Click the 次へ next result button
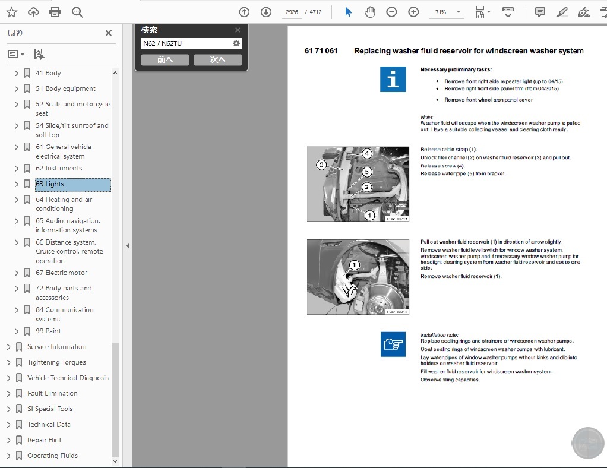The height and width of the screenshot is (468, 607). [x=217, y=59]
